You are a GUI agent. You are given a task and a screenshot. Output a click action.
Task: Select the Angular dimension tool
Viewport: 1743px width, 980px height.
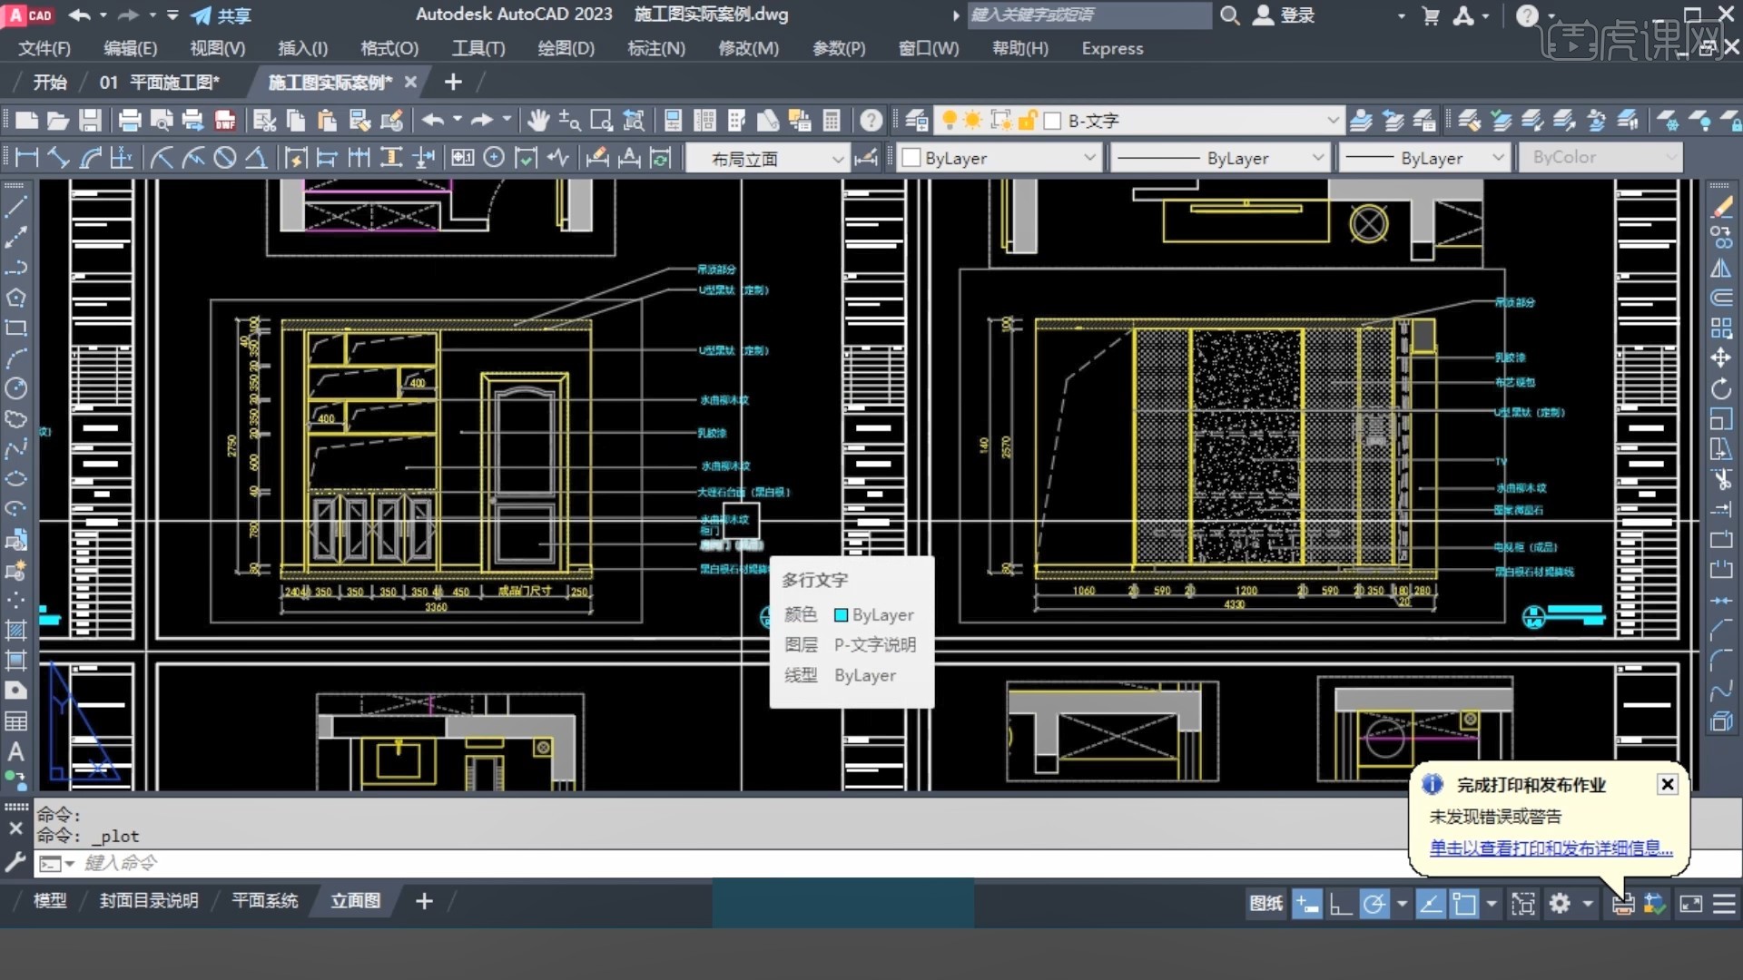tap(256, 158)
